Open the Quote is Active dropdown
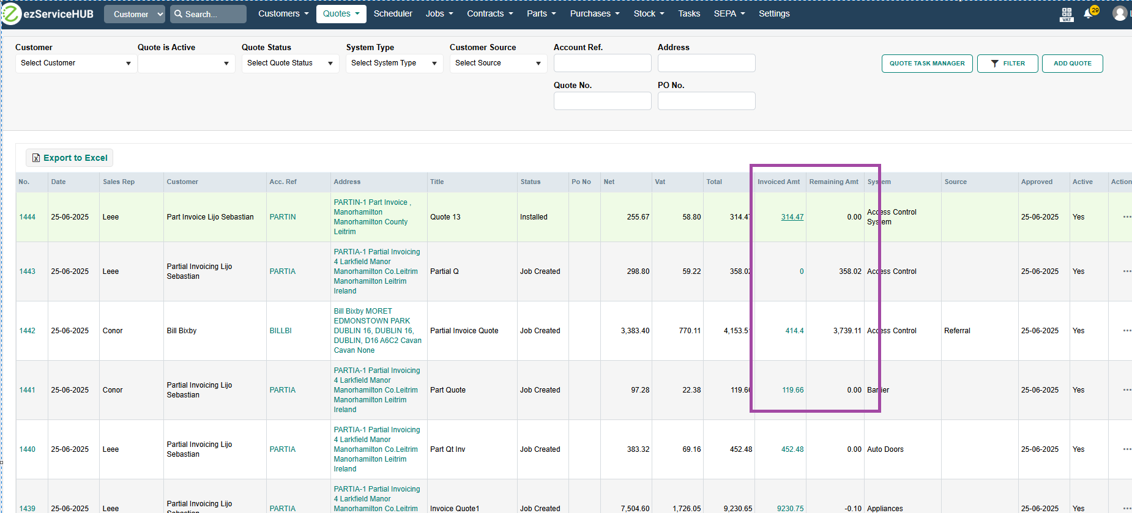1132x513 pixels. point(186,63)
